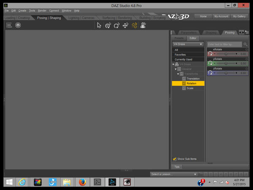Collapse the Transforms tree group
Viewport: 253px width, 190px height.
(178, 74)
